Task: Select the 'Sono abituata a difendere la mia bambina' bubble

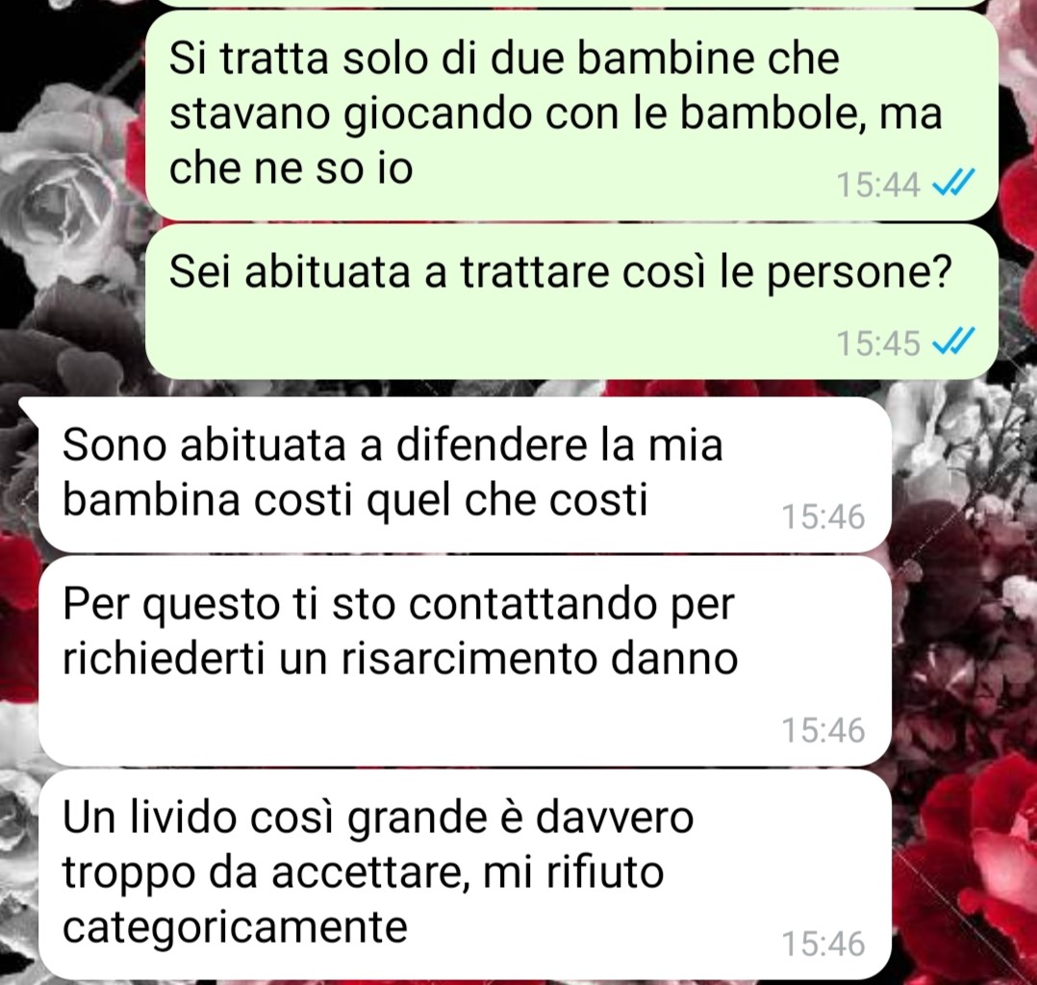Action: [x=465, y=474]
